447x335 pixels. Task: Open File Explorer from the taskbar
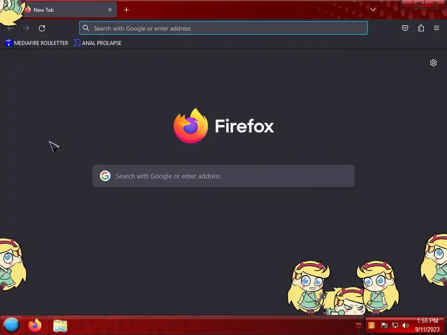click(60, 325)
